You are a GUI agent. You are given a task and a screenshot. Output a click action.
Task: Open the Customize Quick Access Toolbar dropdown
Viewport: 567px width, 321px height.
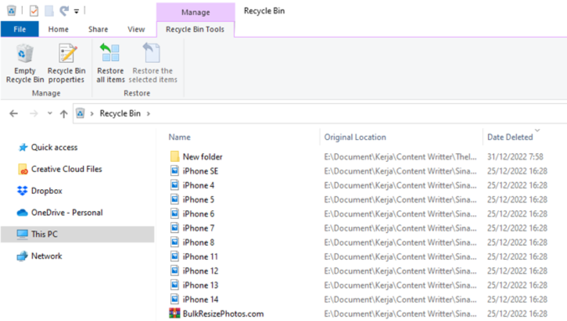click(x=76, y=11)
